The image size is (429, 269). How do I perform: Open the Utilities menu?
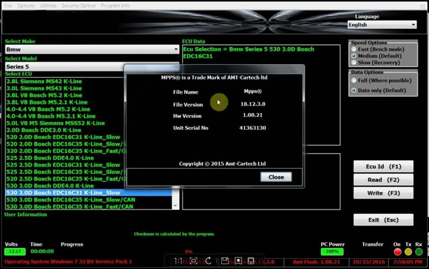click(48, 5)
